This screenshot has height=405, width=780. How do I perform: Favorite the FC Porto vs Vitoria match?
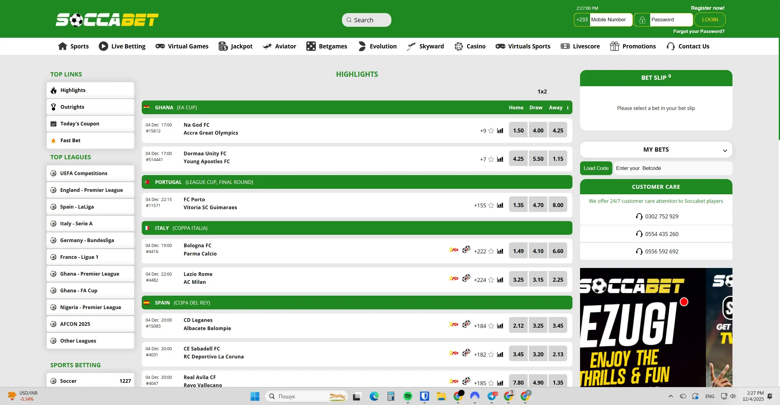click(491, 205)
